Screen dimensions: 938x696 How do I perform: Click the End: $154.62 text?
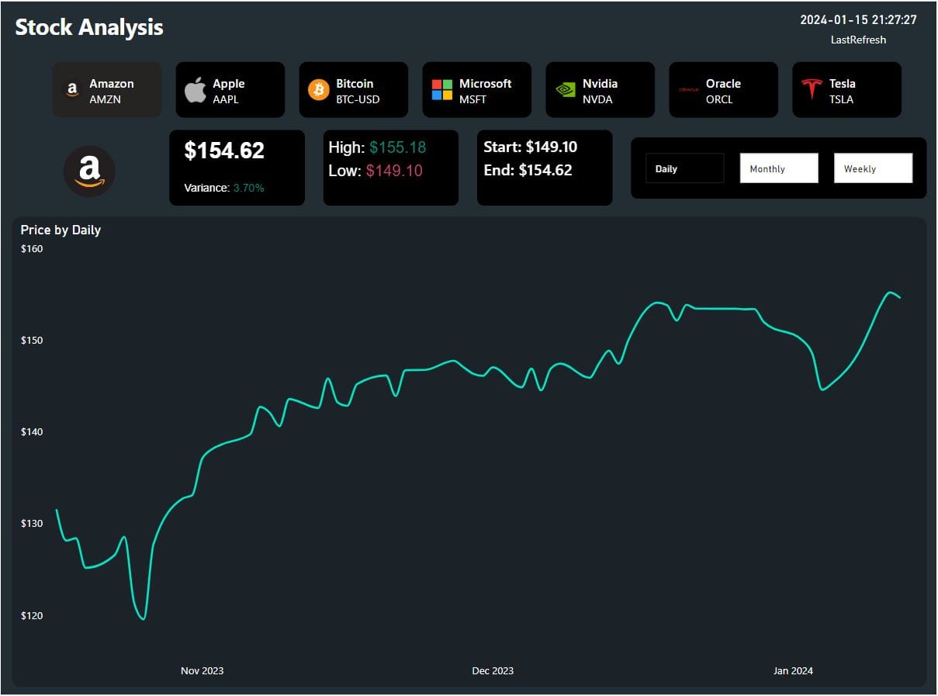[x=528, y=171]
